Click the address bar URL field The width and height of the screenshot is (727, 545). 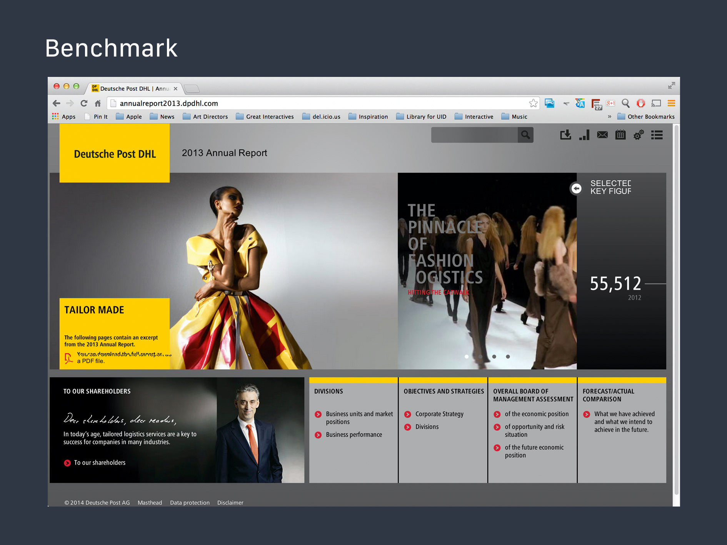tap(323, 103)
